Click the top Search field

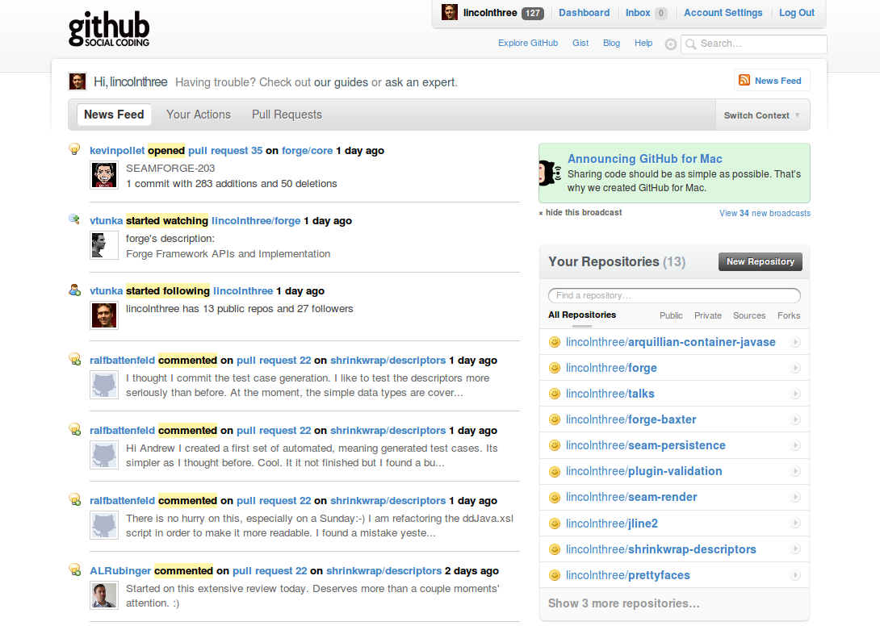tap(754, 44)
